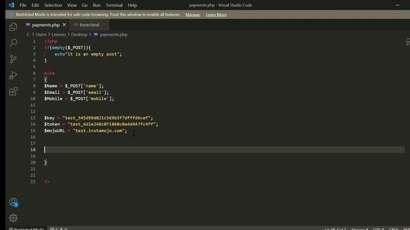The image size is (410, 230).
Task: Click the Desktop breadcrumb segment
Action: (79, 34)
